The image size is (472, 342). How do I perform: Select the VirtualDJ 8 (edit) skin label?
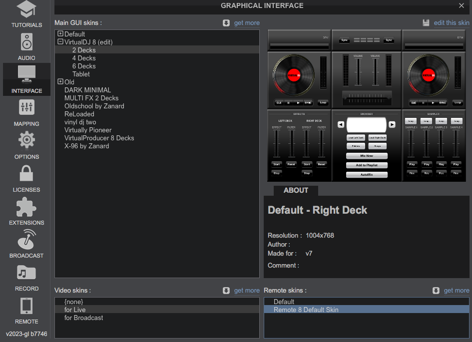(x=88, y=42)
